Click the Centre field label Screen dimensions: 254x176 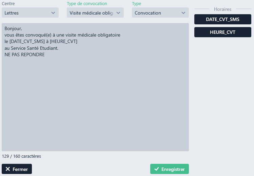pos(8,4)
